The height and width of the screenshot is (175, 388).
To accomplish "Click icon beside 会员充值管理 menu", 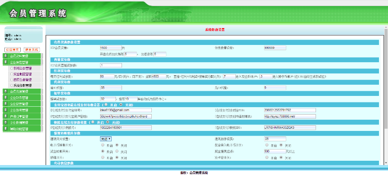I will 6,91.
